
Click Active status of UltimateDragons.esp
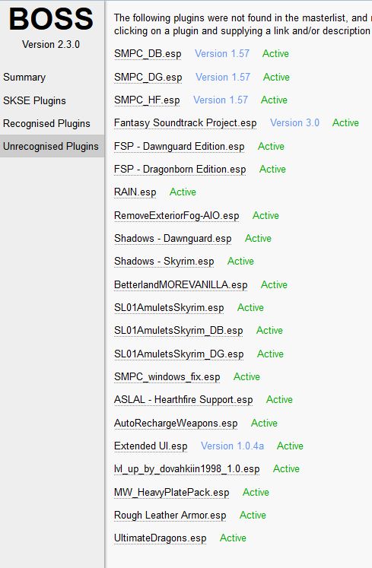233,538
